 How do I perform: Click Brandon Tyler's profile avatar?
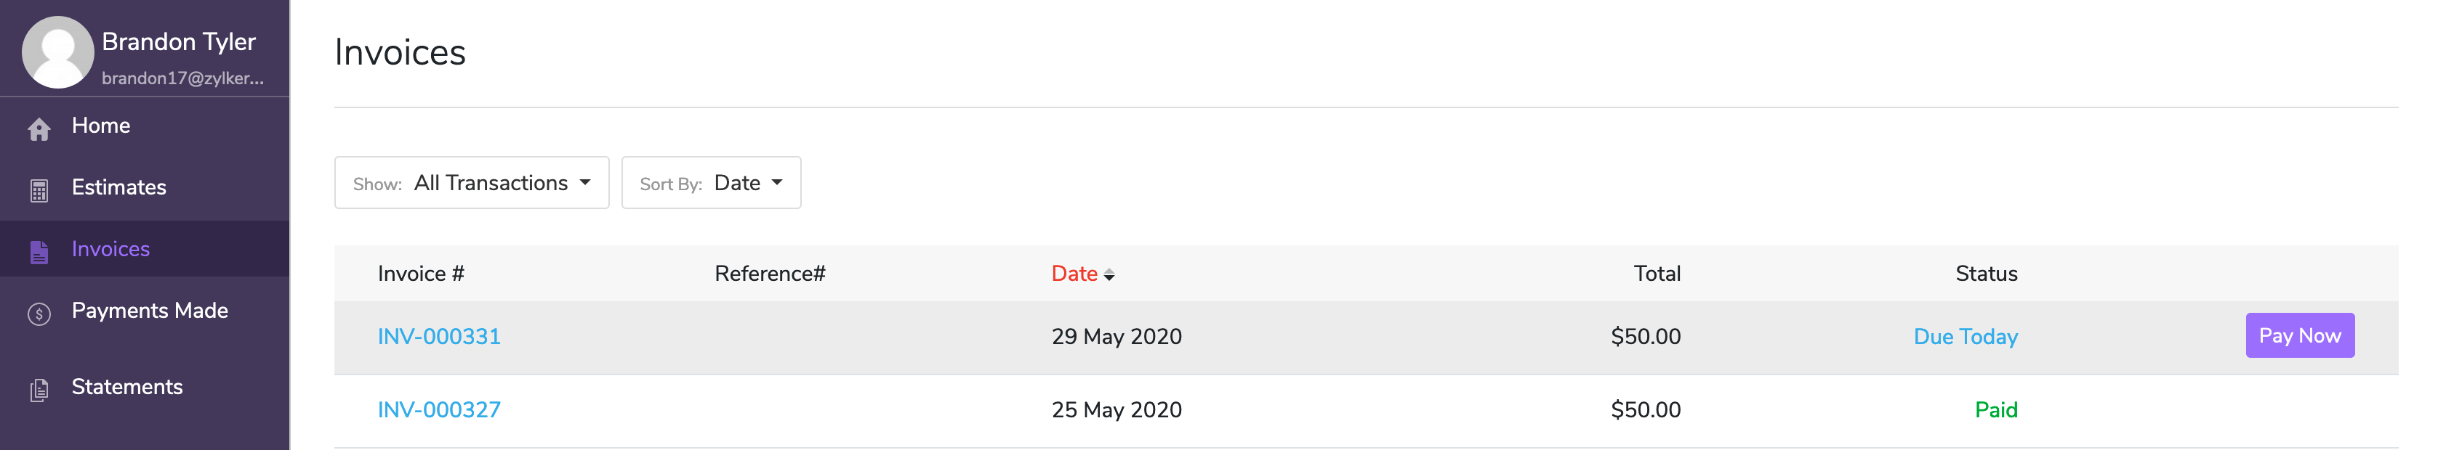[57, 52]
